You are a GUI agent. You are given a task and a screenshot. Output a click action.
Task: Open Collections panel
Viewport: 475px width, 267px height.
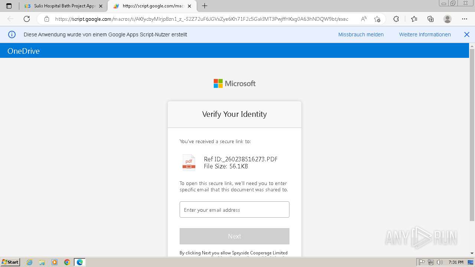click(430, 19)
